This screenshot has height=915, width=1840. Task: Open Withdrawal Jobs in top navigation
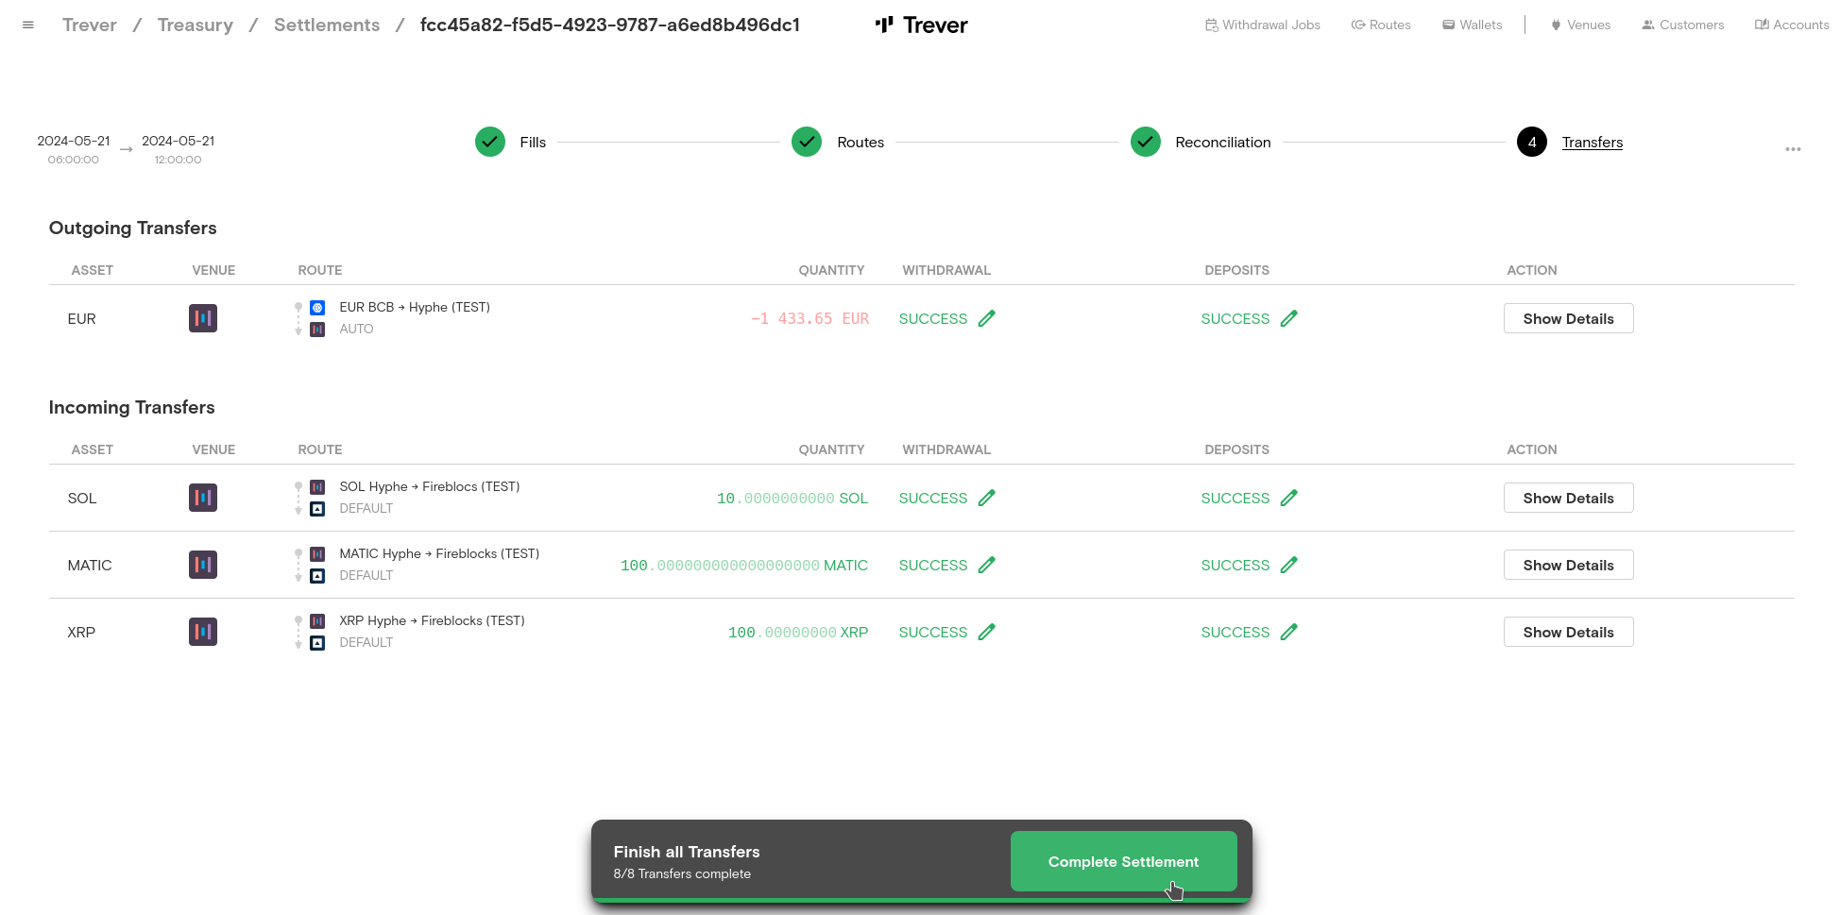1263,25
